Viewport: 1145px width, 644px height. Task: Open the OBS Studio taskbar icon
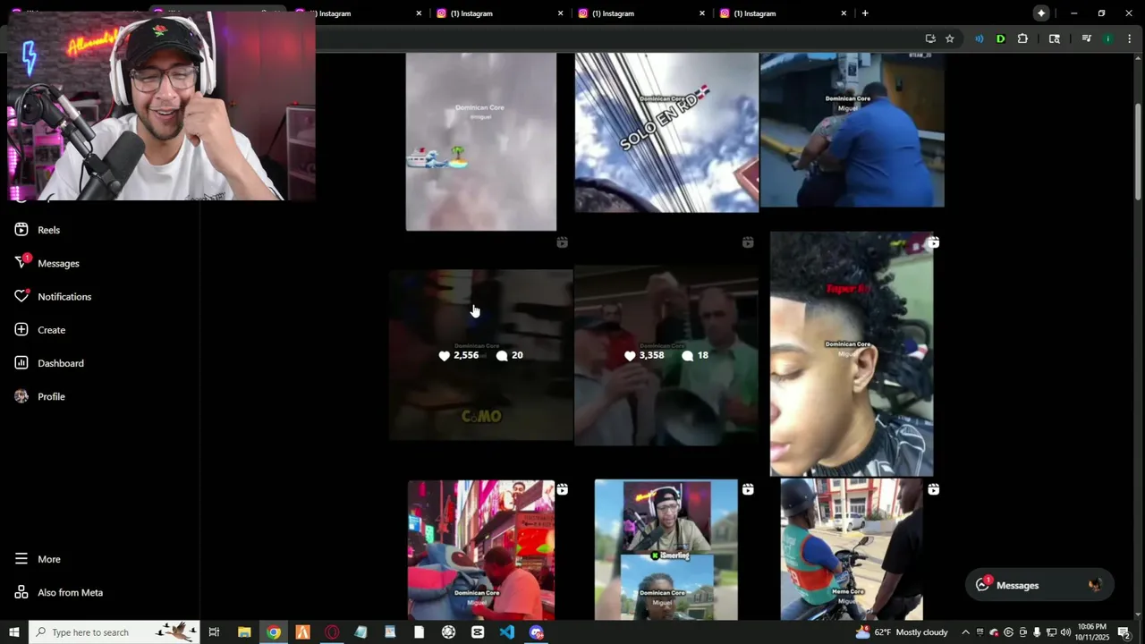coord(449,632)
